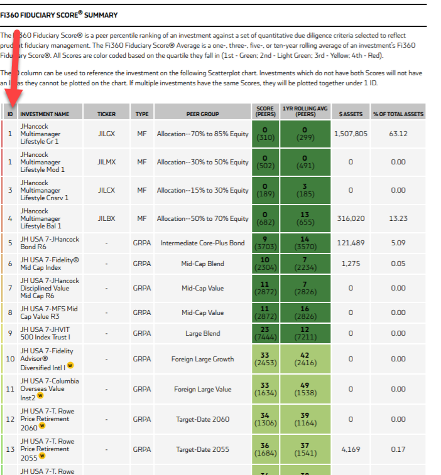441x475 pixels.
Task: Click the light green score 34 (1306)
Action: (x=265, y=419)
